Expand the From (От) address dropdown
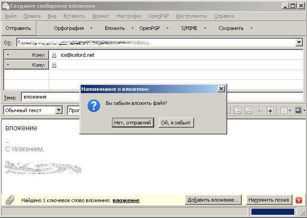This screenshot has width=307, height=218. click(x=299, y=43)
